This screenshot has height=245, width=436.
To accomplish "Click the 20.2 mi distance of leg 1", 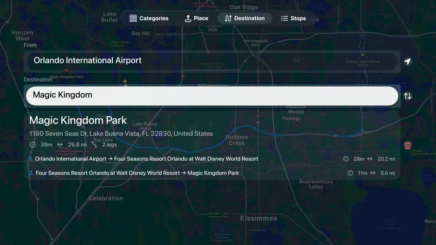I will 386,159.
